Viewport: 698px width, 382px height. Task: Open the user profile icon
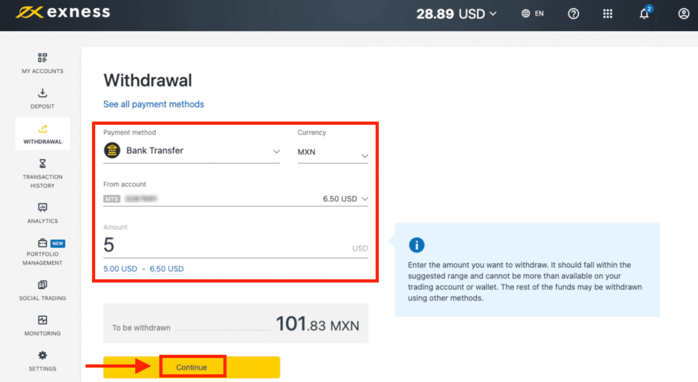click(683, 14)
